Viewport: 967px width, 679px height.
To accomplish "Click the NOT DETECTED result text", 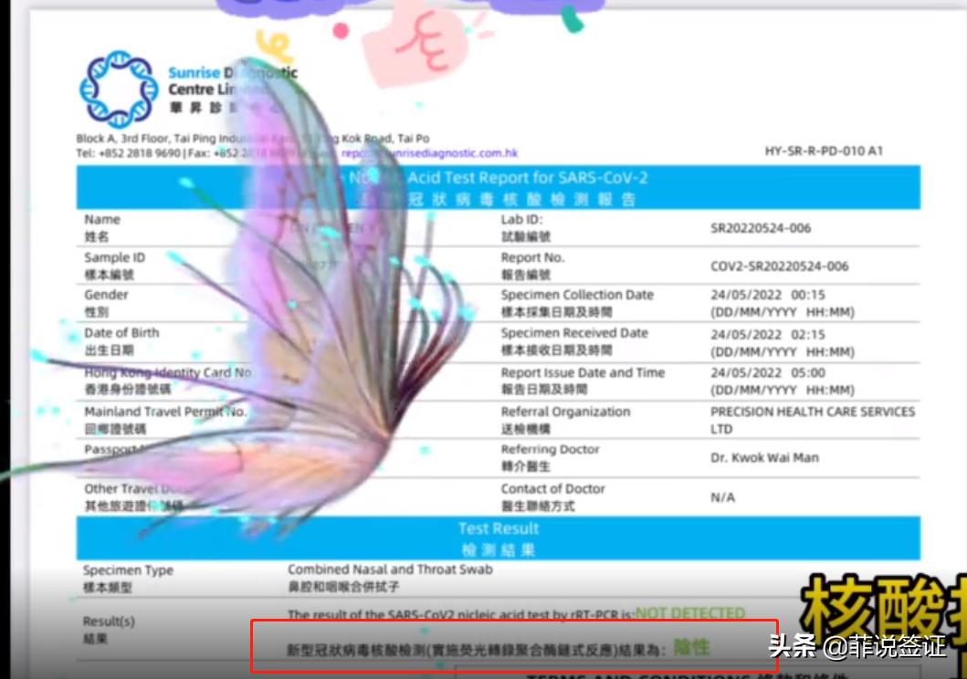I will click(689, 614).
